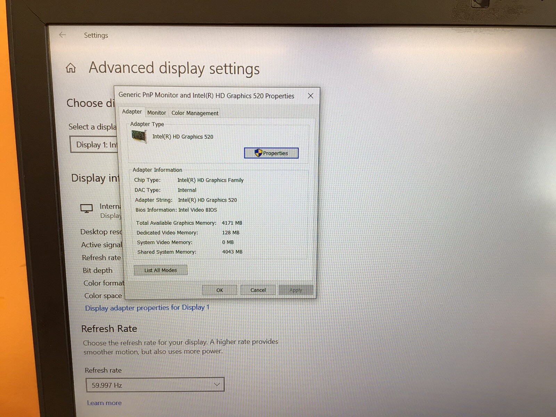
Task: Click the Settings window title text
Action: (x=96, y=35)
